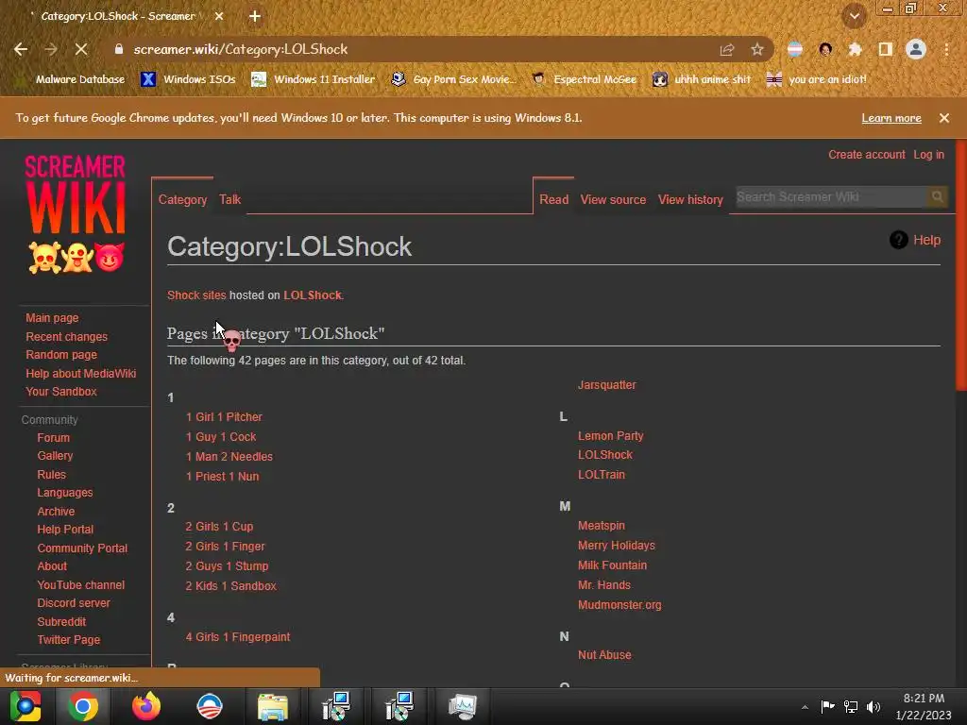Click the address bar URL
The height and width of the screenshot is (725, 967).
click(241, 49)
